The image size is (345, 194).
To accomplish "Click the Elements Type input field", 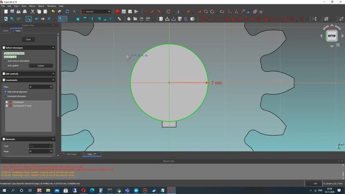I will pyautogui.click(x=41, y=146).
